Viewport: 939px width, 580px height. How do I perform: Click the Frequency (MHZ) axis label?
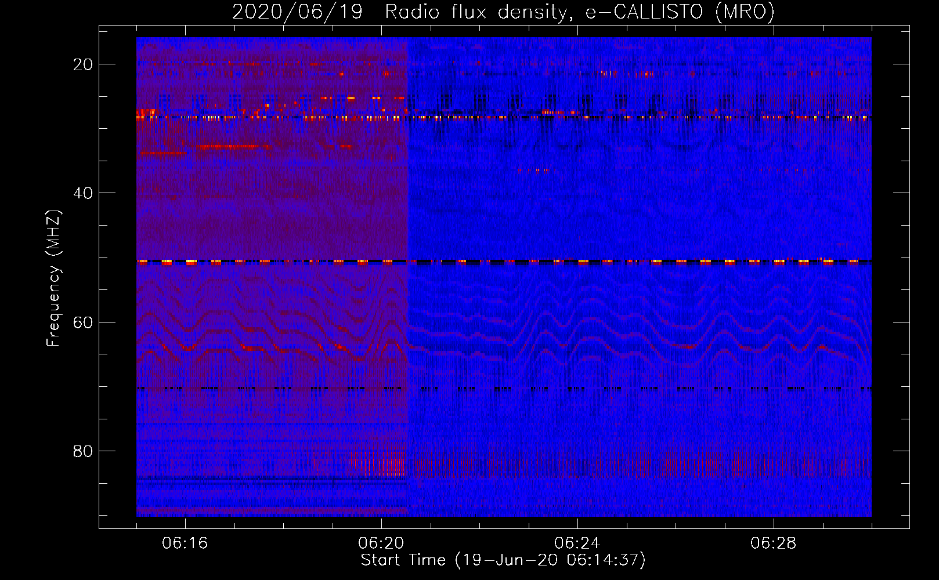click(x=53, y=279)
